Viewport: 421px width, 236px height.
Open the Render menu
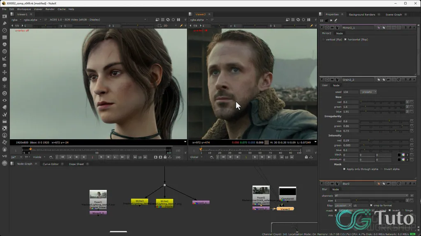pyautogui.click(x=50, y=9)
